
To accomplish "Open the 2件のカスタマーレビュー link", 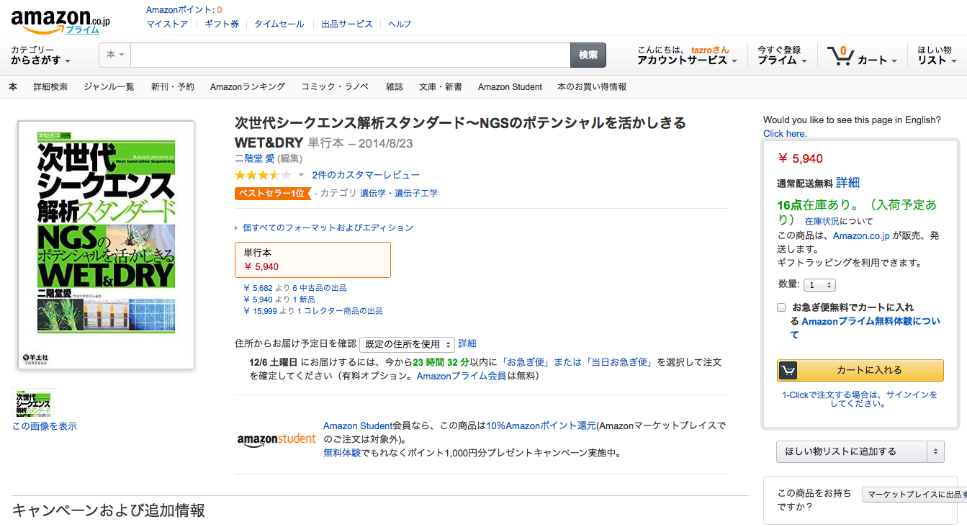I will [366, 175].
